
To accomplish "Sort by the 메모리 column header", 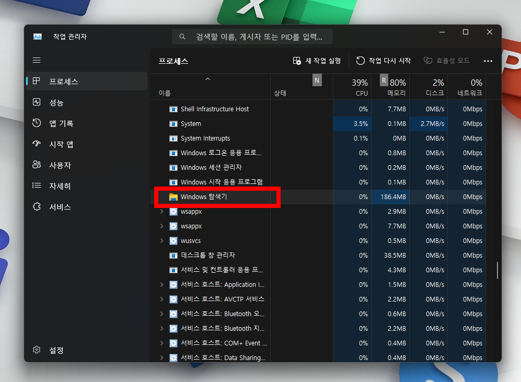I will [390, 87].
